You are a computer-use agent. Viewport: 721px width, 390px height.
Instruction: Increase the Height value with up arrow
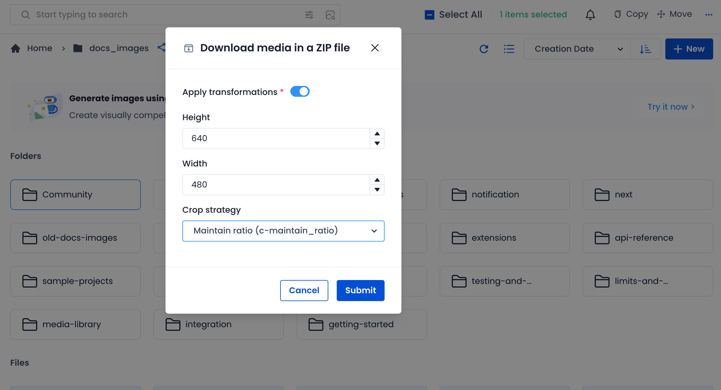click(x=377, y=134)
